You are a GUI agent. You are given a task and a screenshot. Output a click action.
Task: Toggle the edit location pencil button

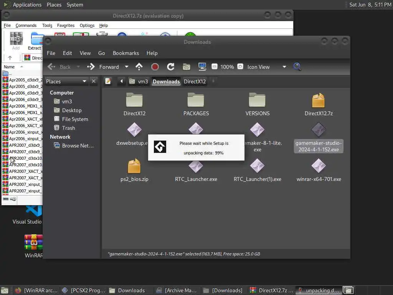(108, 81)
